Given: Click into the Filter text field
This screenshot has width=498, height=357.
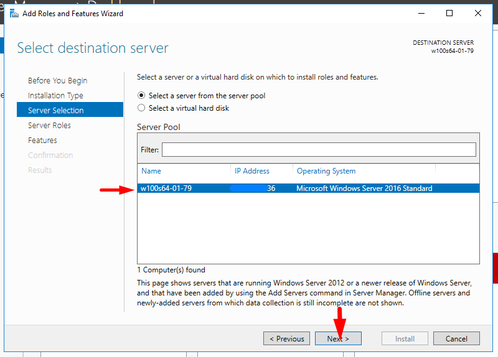Looking at the screenshot, I should tap(319, 150).
